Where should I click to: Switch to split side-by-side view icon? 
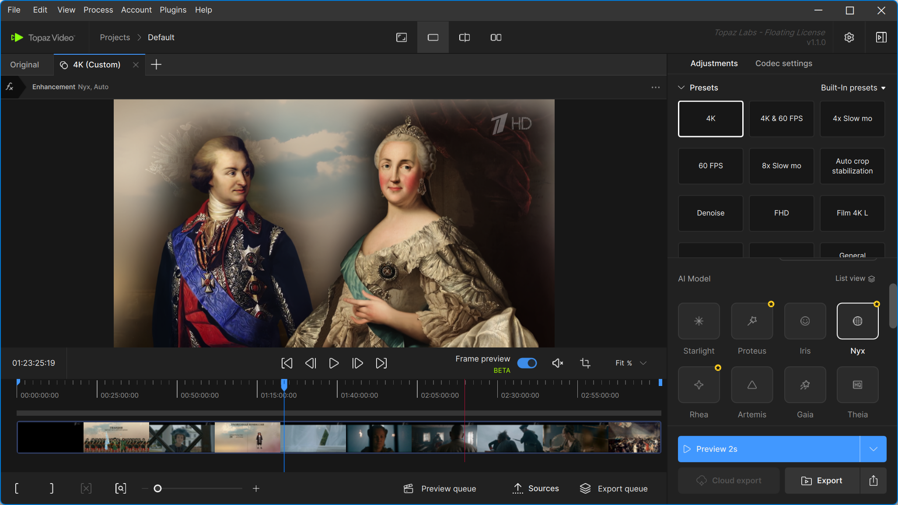[x=496, y=38]
